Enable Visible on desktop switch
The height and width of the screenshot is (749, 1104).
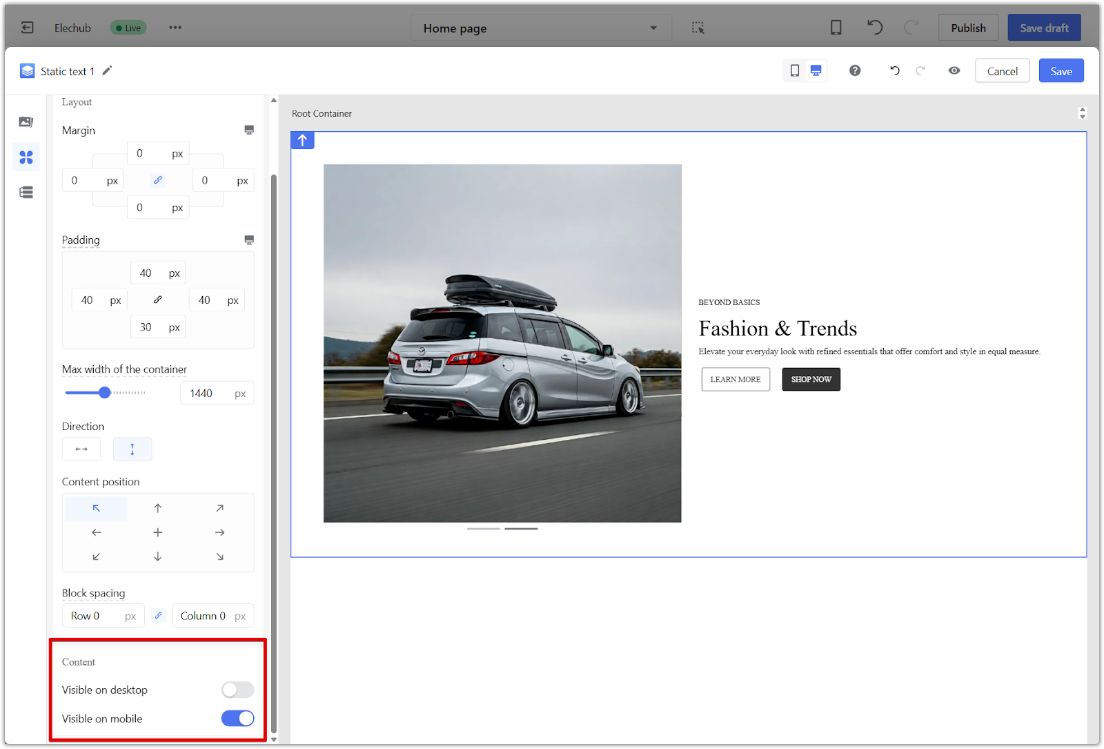point(238,690)
